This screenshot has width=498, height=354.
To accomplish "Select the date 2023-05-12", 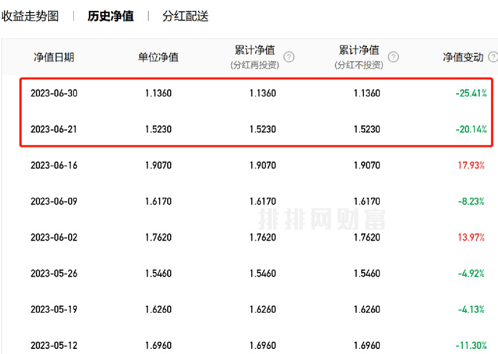I will pyautogui.click(x=54, y=345).
